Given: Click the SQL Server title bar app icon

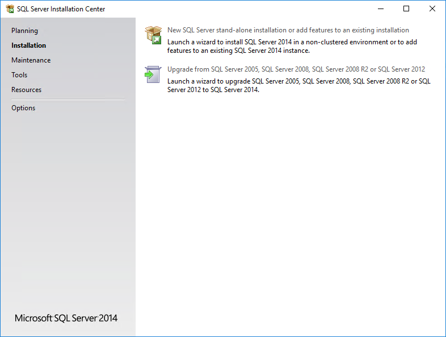Looking at the screenshot, I should (10, 9).
